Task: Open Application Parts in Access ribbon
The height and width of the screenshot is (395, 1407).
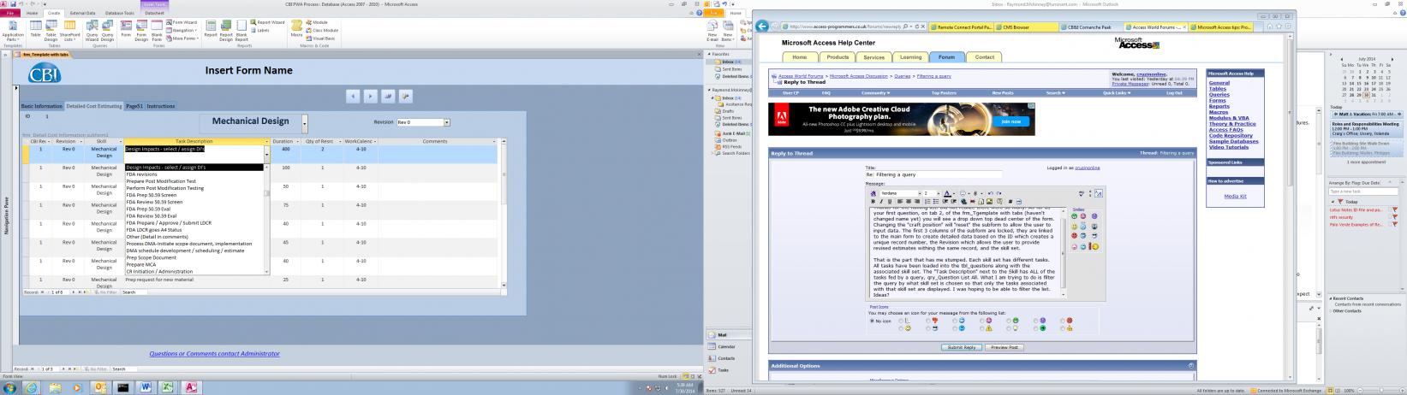Action: click(13, 31)
